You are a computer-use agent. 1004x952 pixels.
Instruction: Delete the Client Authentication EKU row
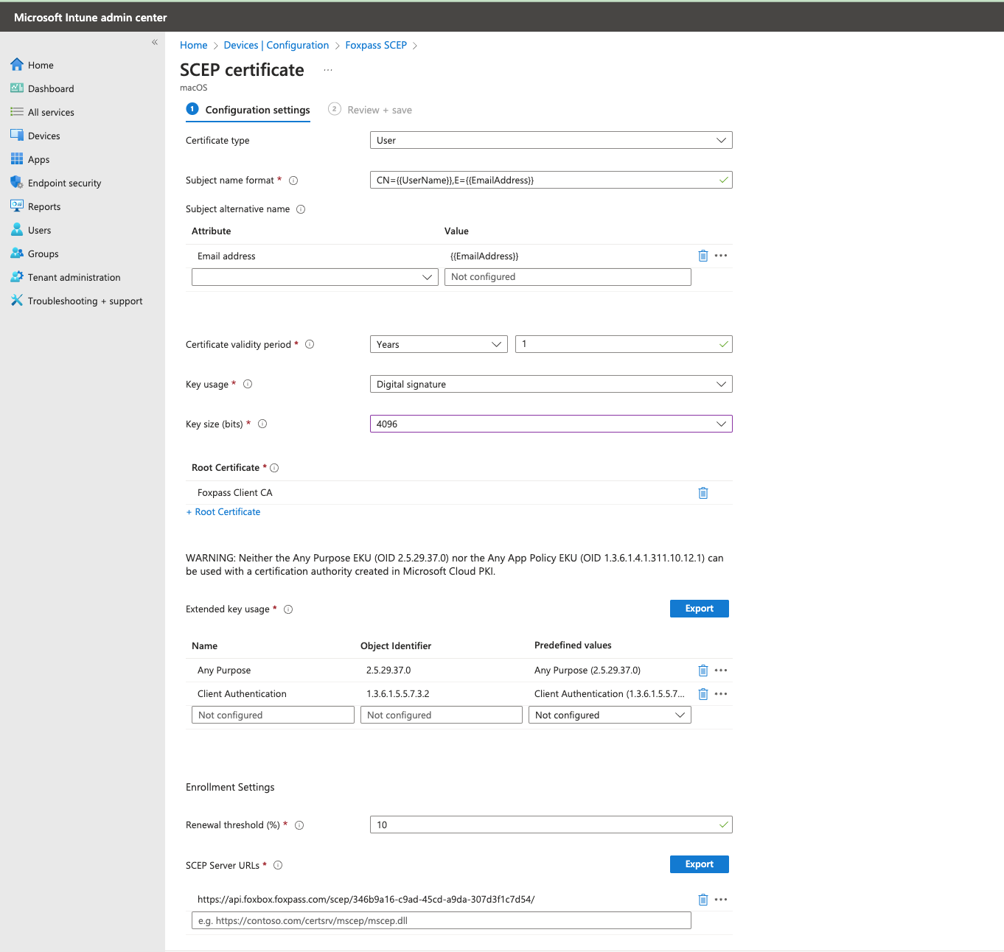click(703, 694)
